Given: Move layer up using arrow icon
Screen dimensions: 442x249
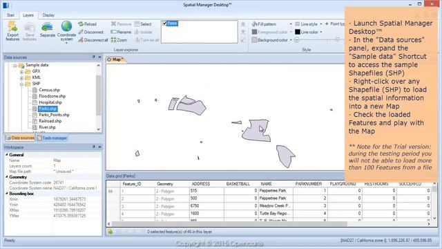Looking at the screenshot, I should click(243, 24).
